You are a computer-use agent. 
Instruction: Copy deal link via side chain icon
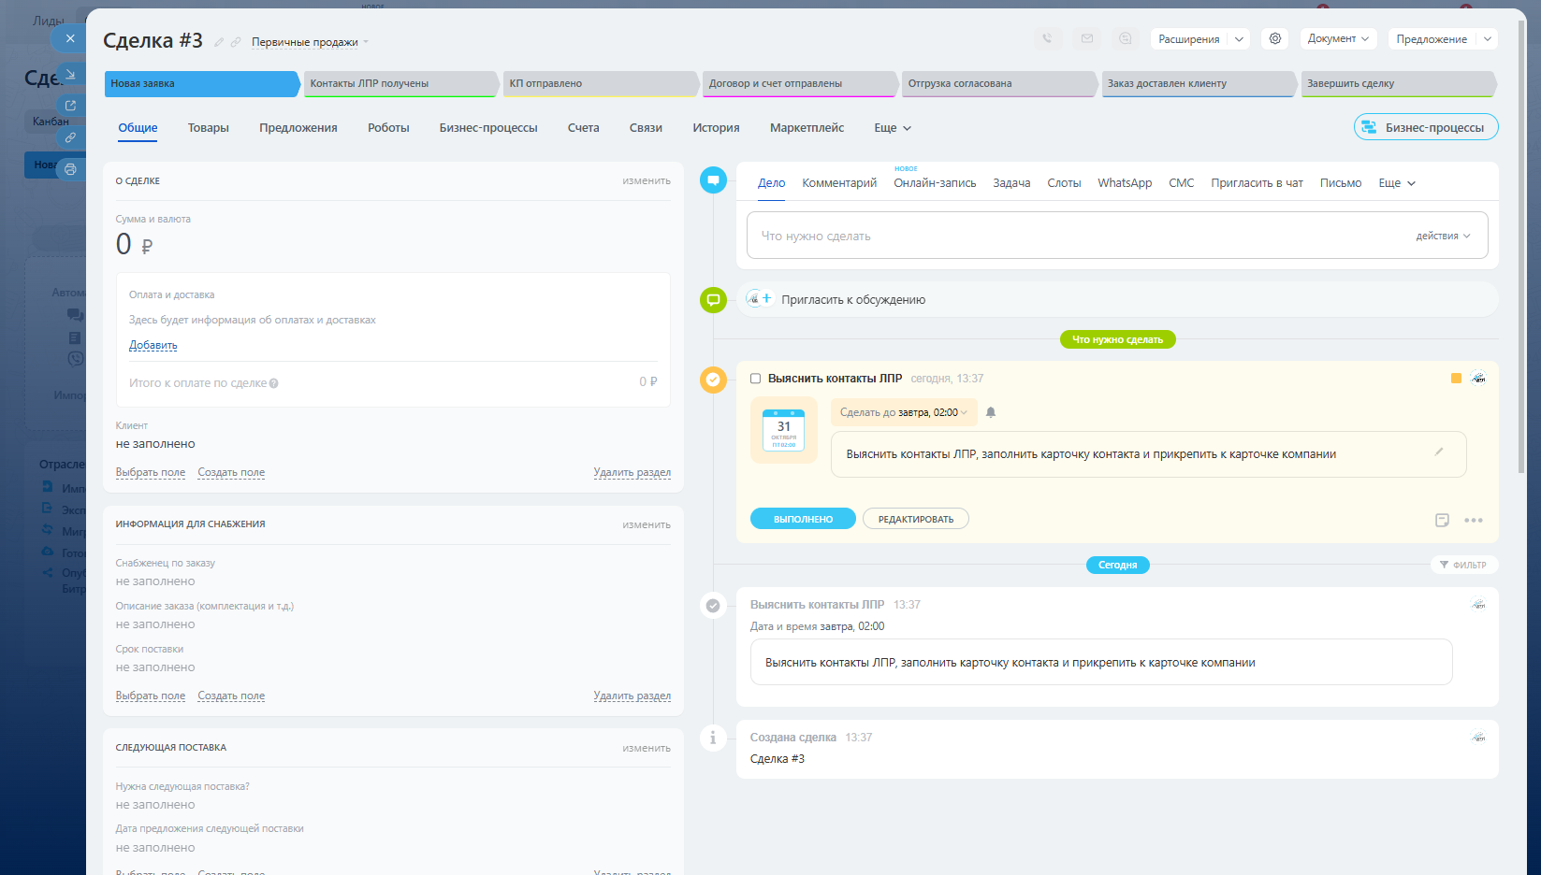pyautogui.click(x=70, y=137)
